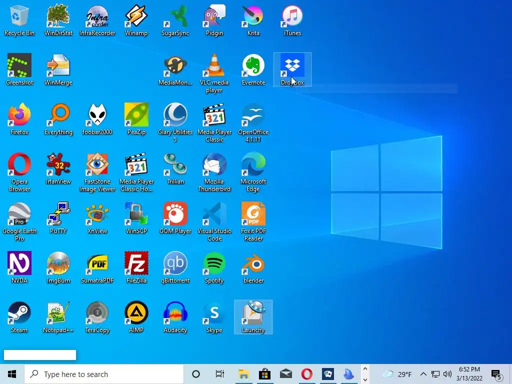
Task: Select the SumatraPDF shortcut
Action: click(97, 268)
